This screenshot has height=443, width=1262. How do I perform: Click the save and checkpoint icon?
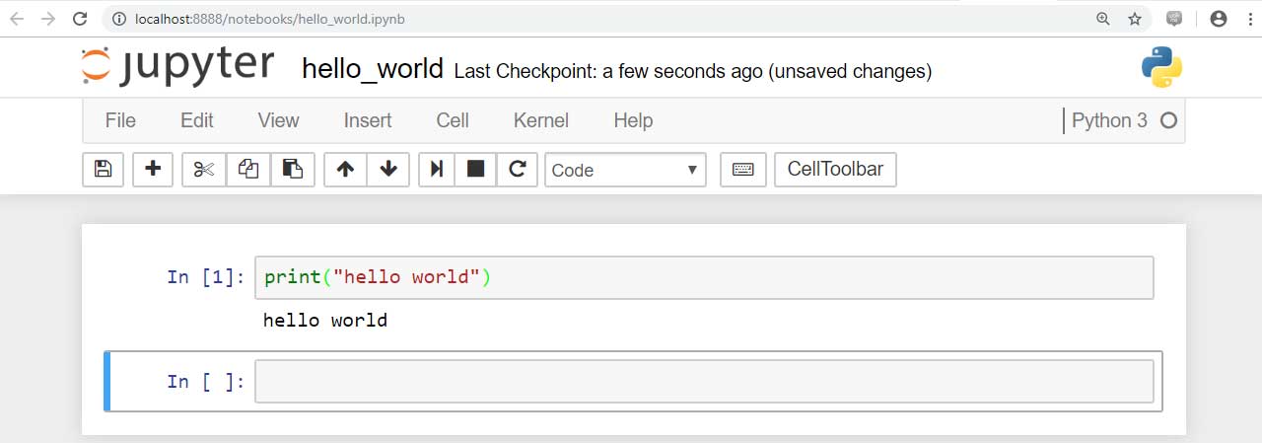(103, 169)
